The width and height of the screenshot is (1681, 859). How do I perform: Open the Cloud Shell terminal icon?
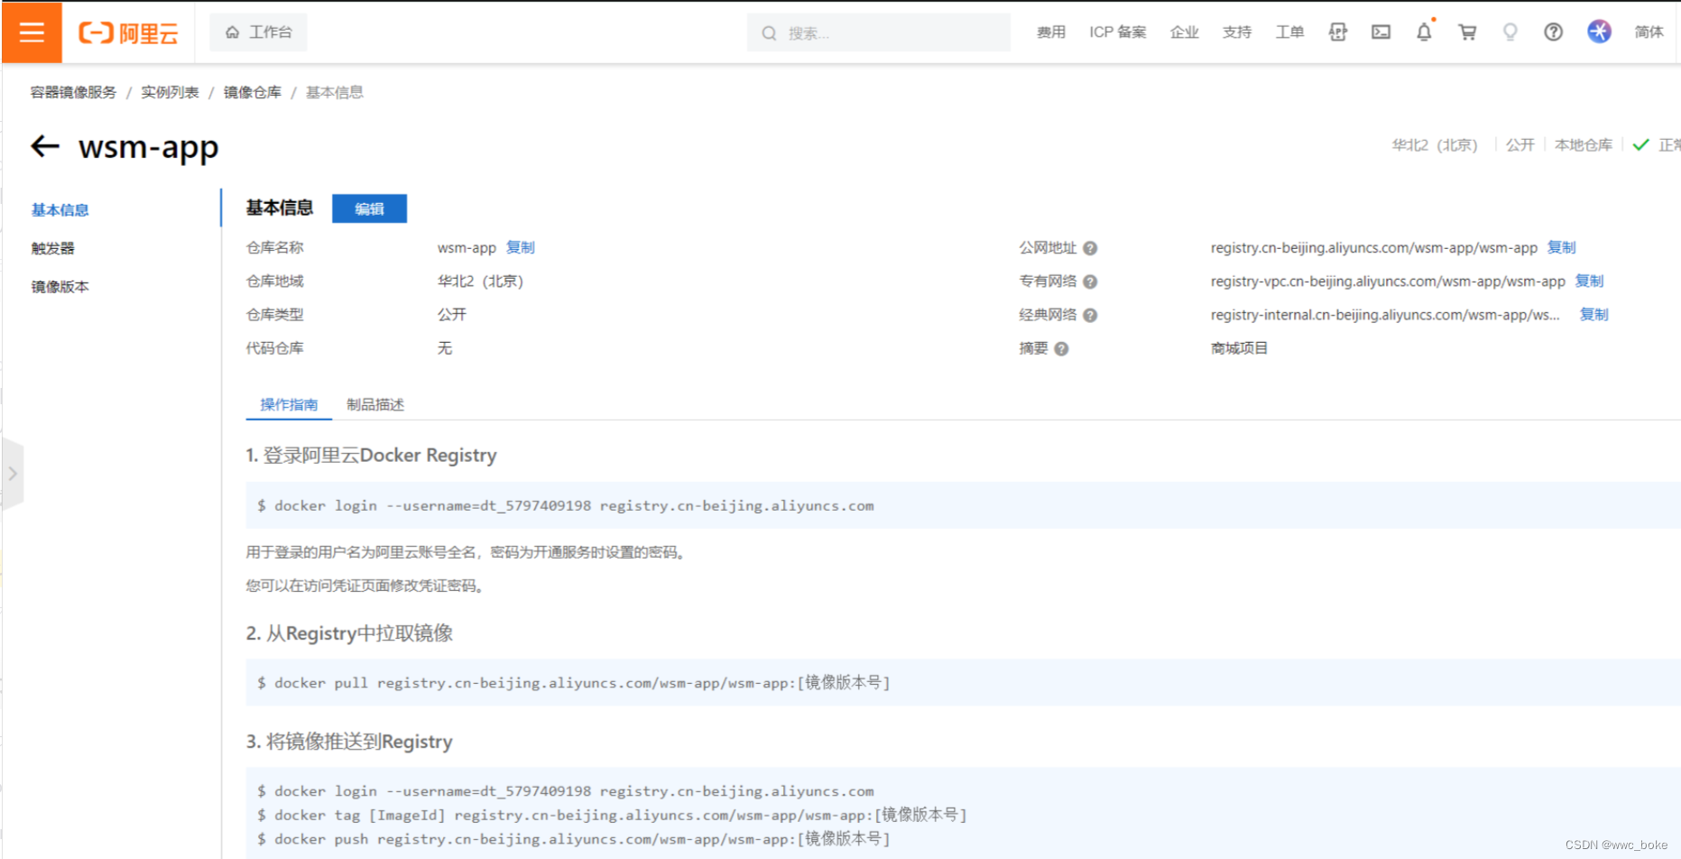1381,32
